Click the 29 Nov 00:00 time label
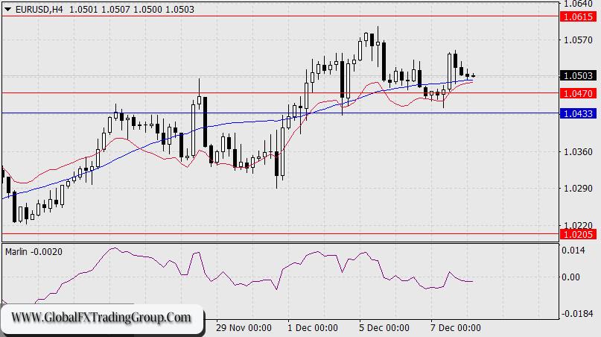The image size is (601, 337). tap(244, 328)
